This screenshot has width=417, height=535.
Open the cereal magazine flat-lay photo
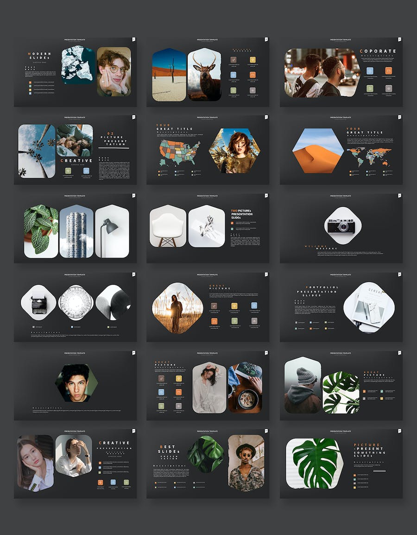pos(369,307)
